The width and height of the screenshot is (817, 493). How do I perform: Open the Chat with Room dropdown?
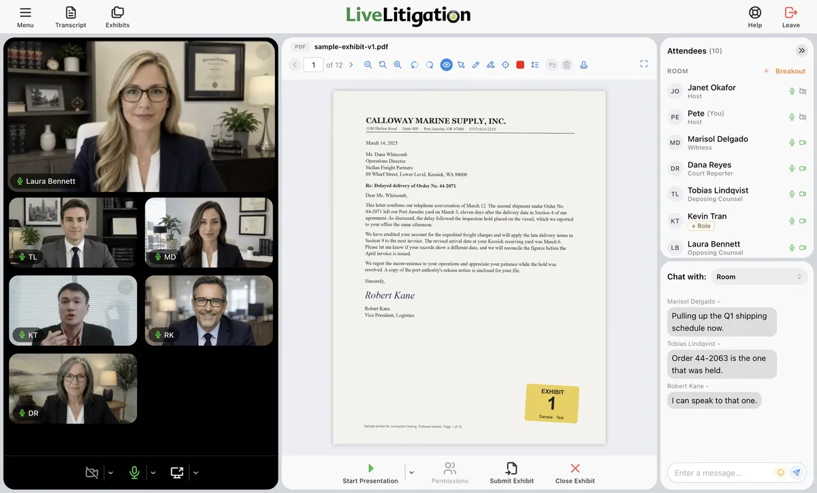pos(759,277)
